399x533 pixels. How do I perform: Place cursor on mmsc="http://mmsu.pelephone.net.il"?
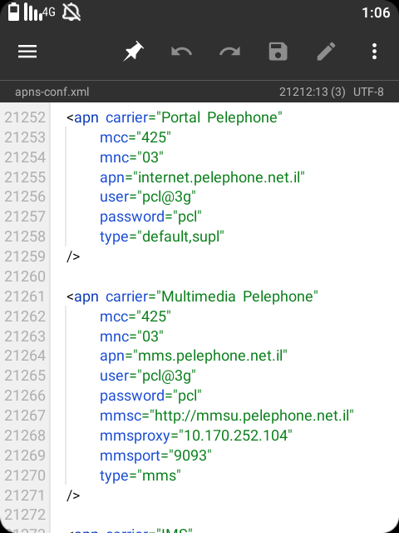click(227, 416)
